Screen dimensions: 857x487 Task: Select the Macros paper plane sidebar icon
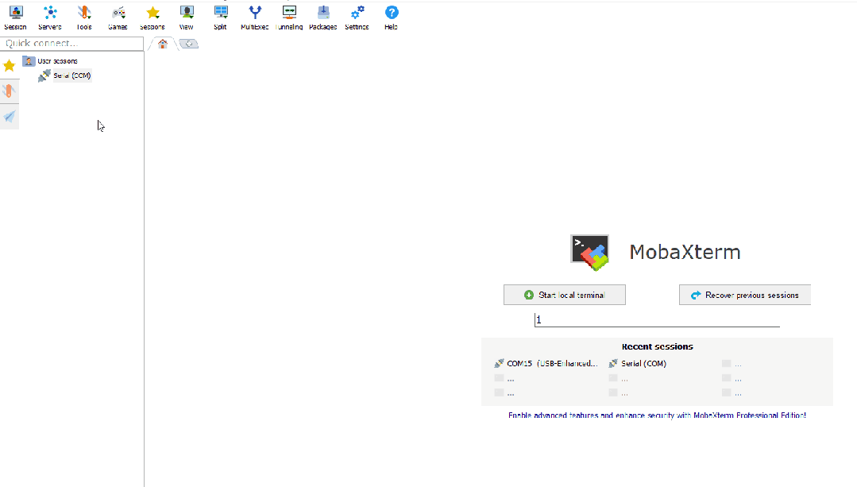pyautogui.click(x=10, y=117)
